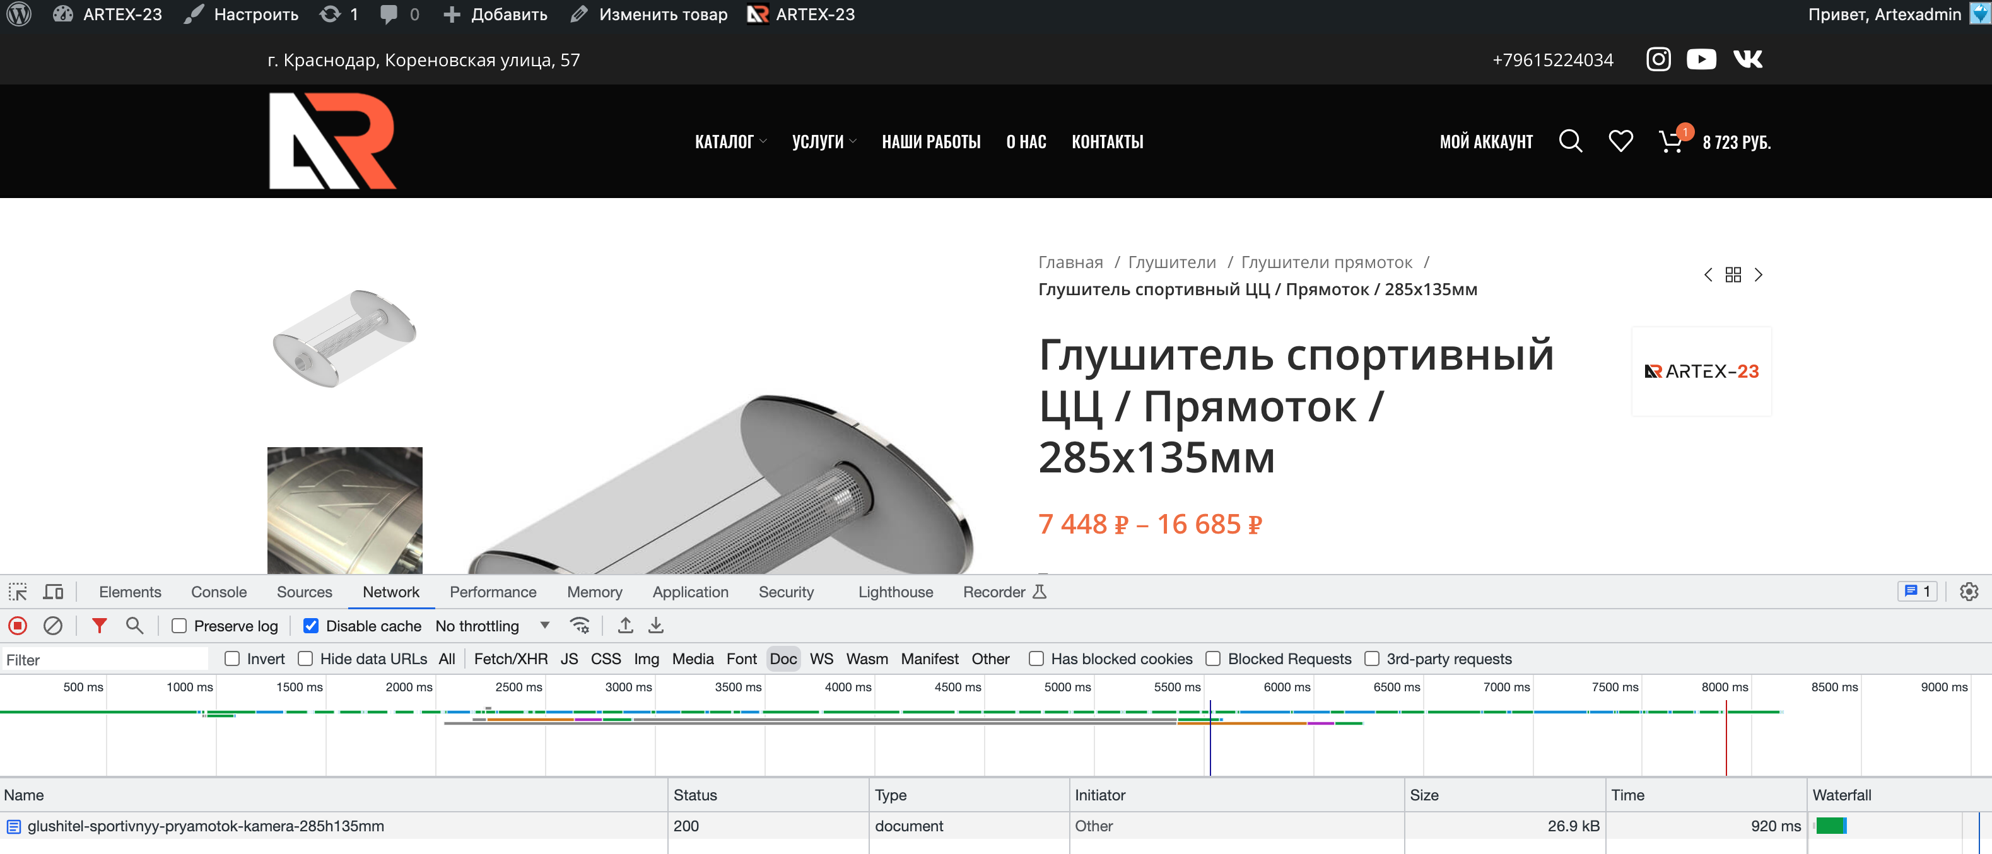Check Hide data URLs option
The image size is (1992, 854).
(305, 658)
